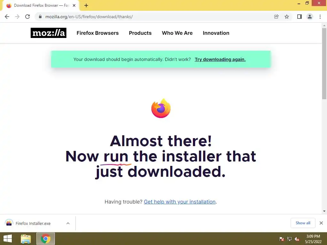Click the browser forward arrow

(17, 17)
